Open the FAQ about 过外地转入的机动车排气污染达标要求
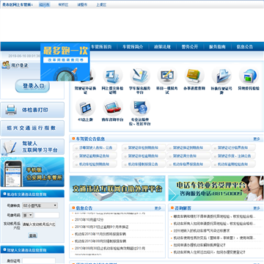This screenshot has height=264, width=264. click(x=202, y=231)
